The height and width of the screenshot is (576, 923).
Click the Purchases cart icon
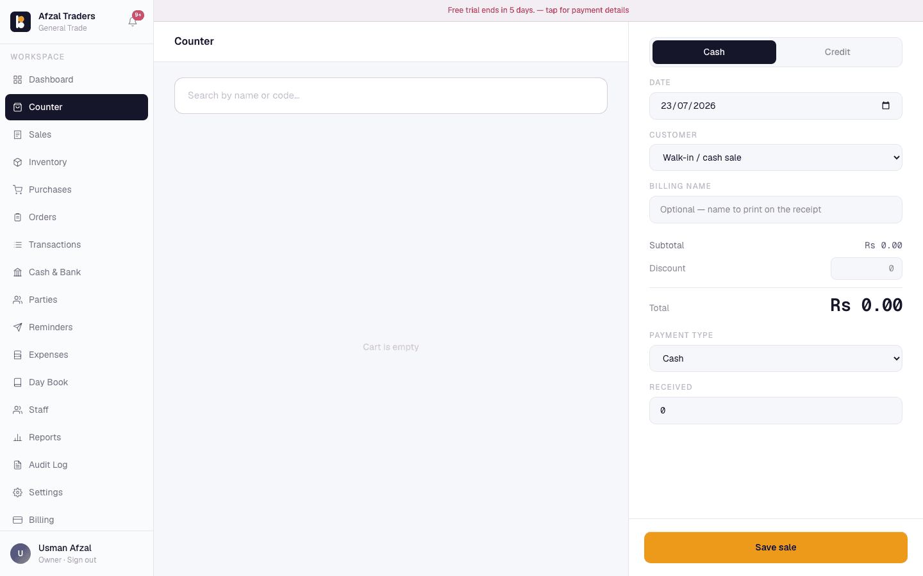pyautogui.click(x=18, y=190)
